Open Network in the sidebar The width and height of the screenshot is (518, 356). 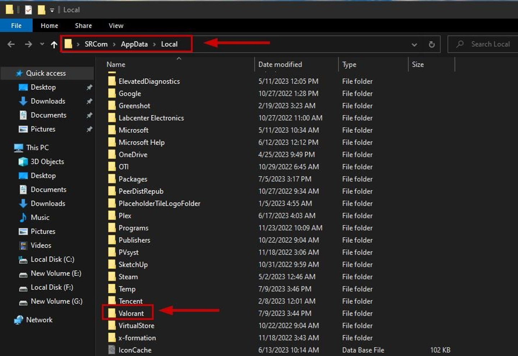click(39, 320)
